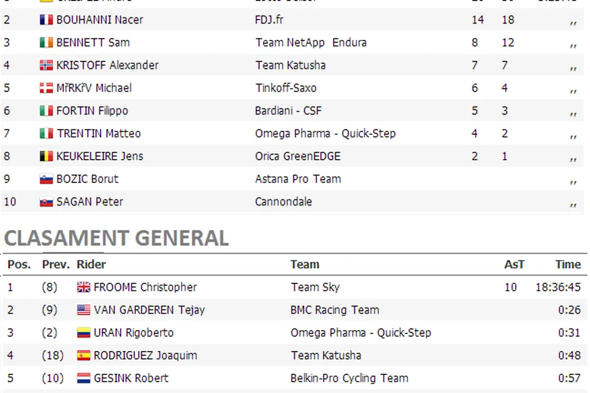Select rider BOZIC Borut

(x=87, y=179)
